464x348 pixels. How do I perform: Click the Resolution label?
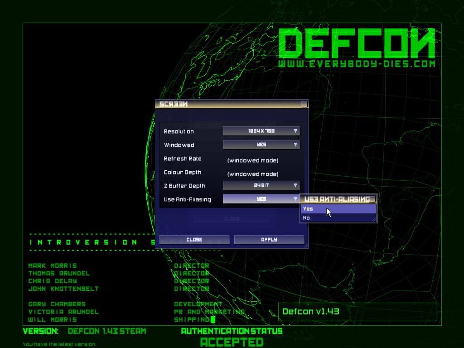179,131
